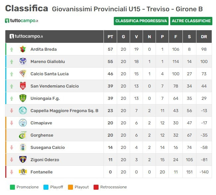
Task: Click the green Promozione legend swatch
Action: click(12, 187)
